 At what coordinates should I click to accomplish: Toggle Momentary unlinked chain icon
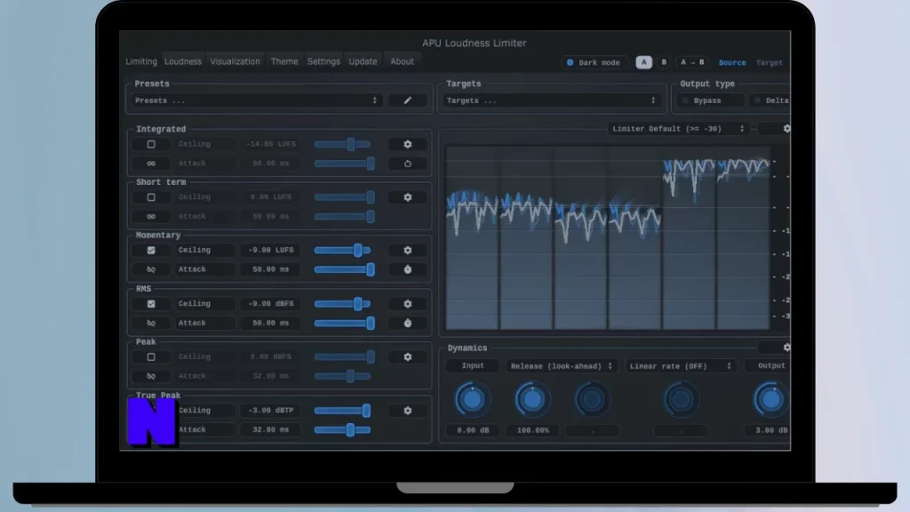(151, 269)
